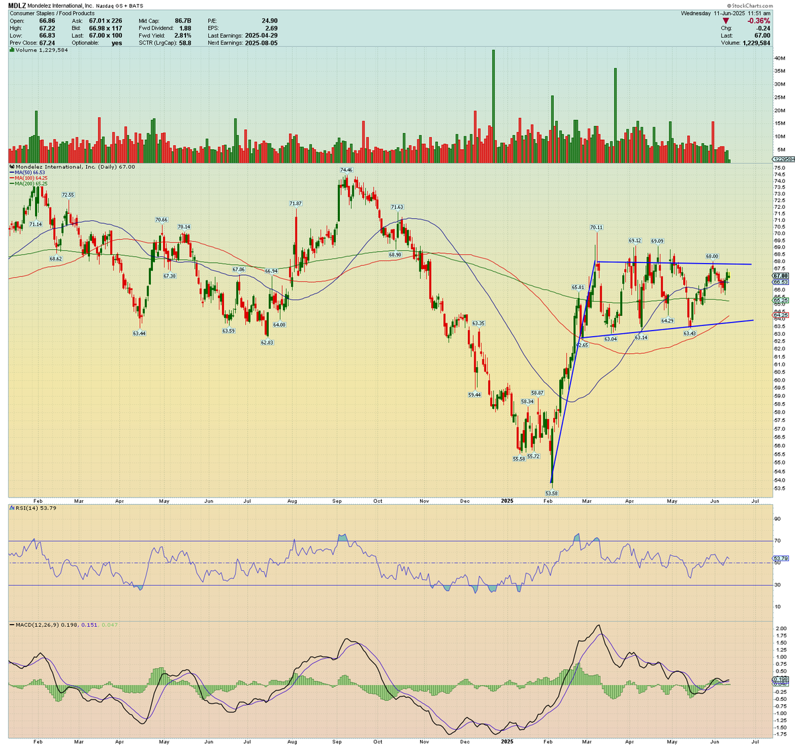
Task: Click Last Earnings date 2025-04-29
Action: tap(262, 36)
